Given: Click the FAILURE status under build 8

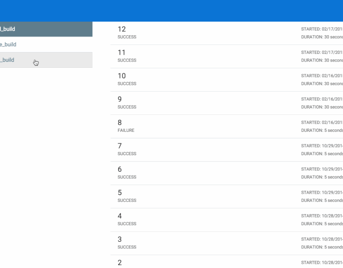Looking at the screenshot, I should point(126,131).
